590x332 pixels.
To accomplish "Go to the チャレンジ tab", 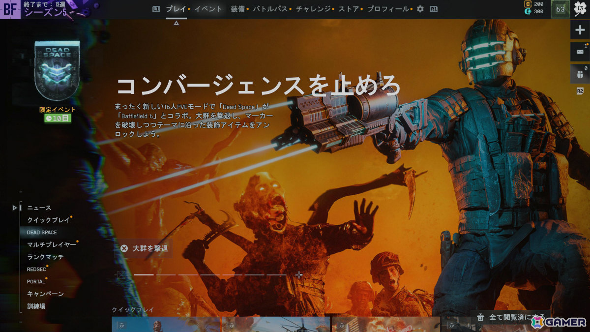I will coord(313,9).
